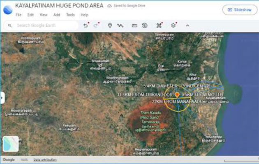The height and width of the screenshot is (164, 259).
Task: Click the 22KM FROM MANAPAADU annotation
Action: [x=177, y=101]
